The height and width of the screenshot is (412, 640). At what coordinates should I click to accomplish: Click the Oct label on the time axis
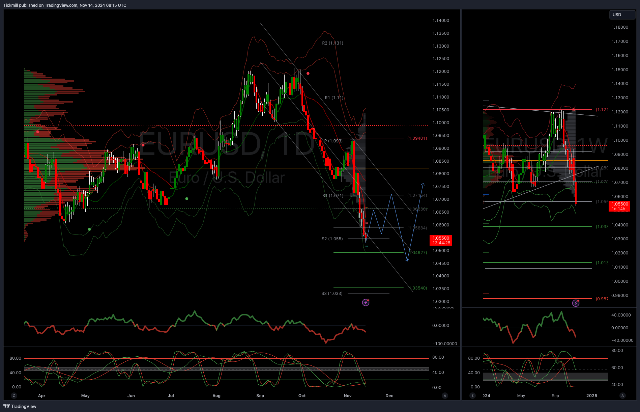click(x=302, y=396)
